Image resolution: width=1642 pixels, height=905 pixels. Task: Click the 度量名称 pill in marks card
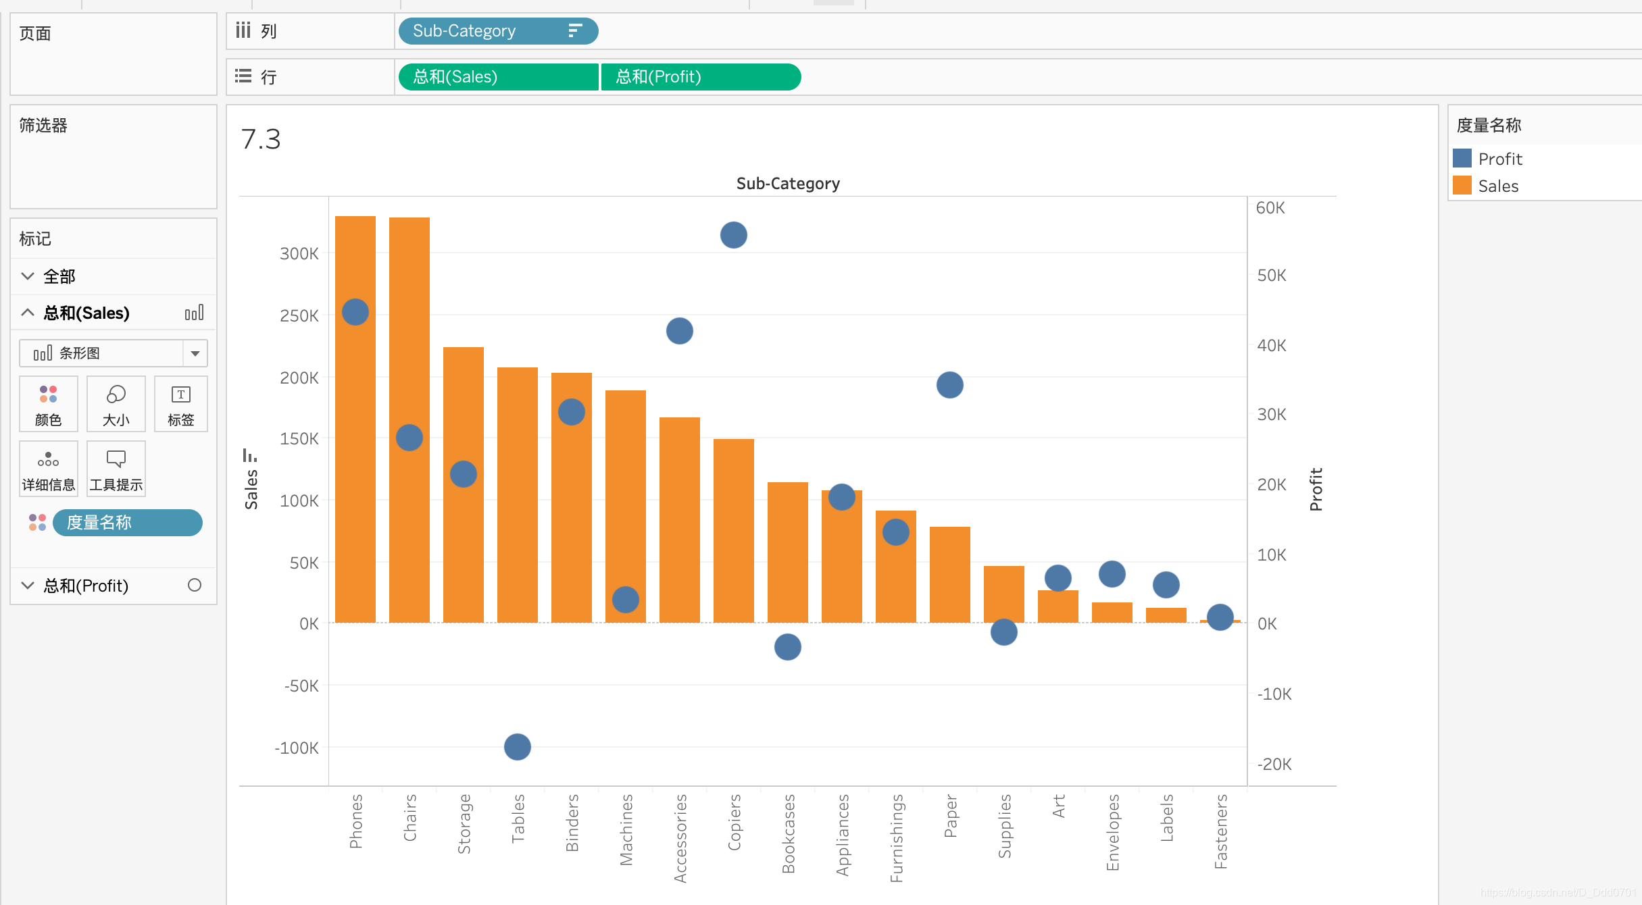pyautogui.click(x=127, y=523)
